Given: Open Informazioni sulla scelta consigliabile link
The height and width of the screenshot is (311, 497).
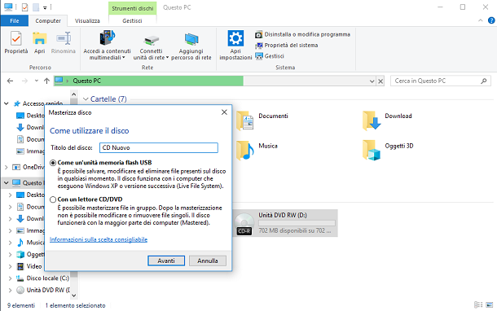Looking at the screenshot, I should pos(99,239).
